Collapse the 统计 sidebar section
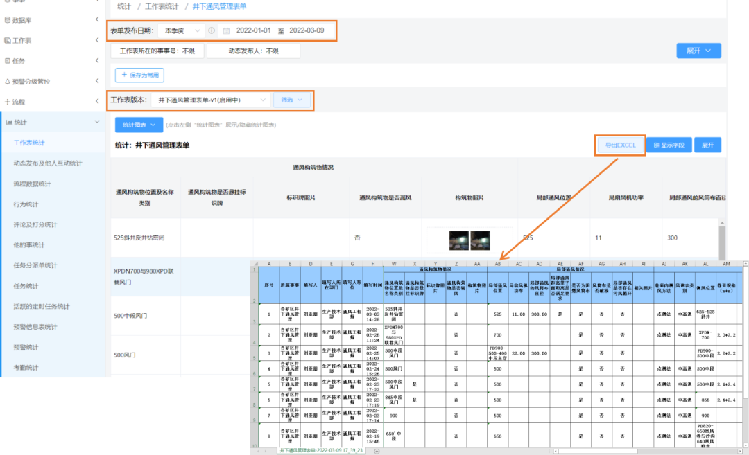This screenshot has height=455, width=749. 97,123
